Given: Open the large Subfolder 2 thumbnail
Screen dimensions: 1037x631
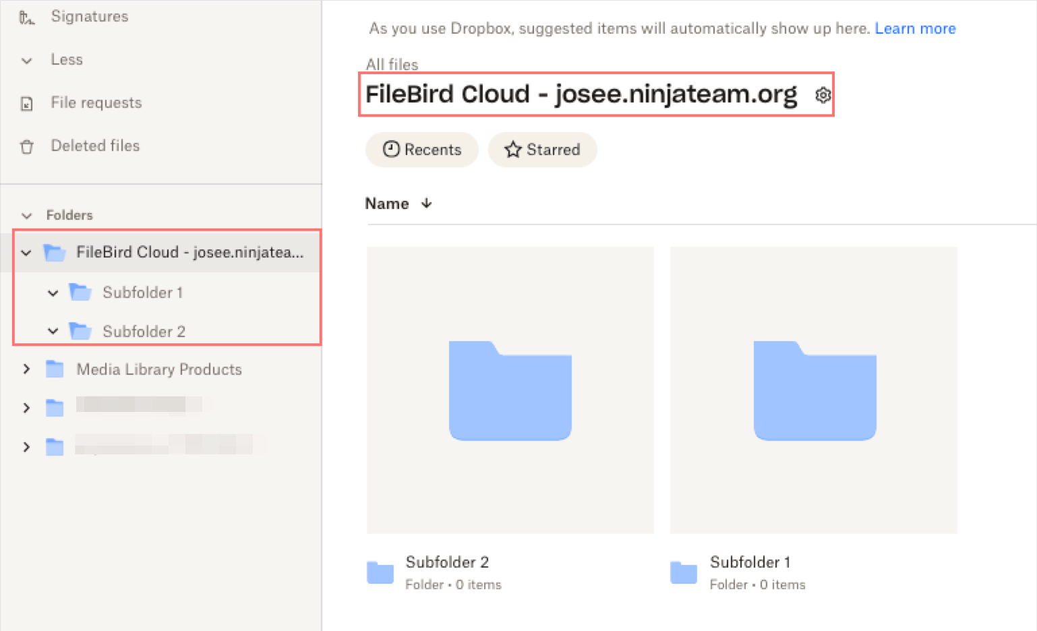Looking at the screenshot, I should point(510,390).
